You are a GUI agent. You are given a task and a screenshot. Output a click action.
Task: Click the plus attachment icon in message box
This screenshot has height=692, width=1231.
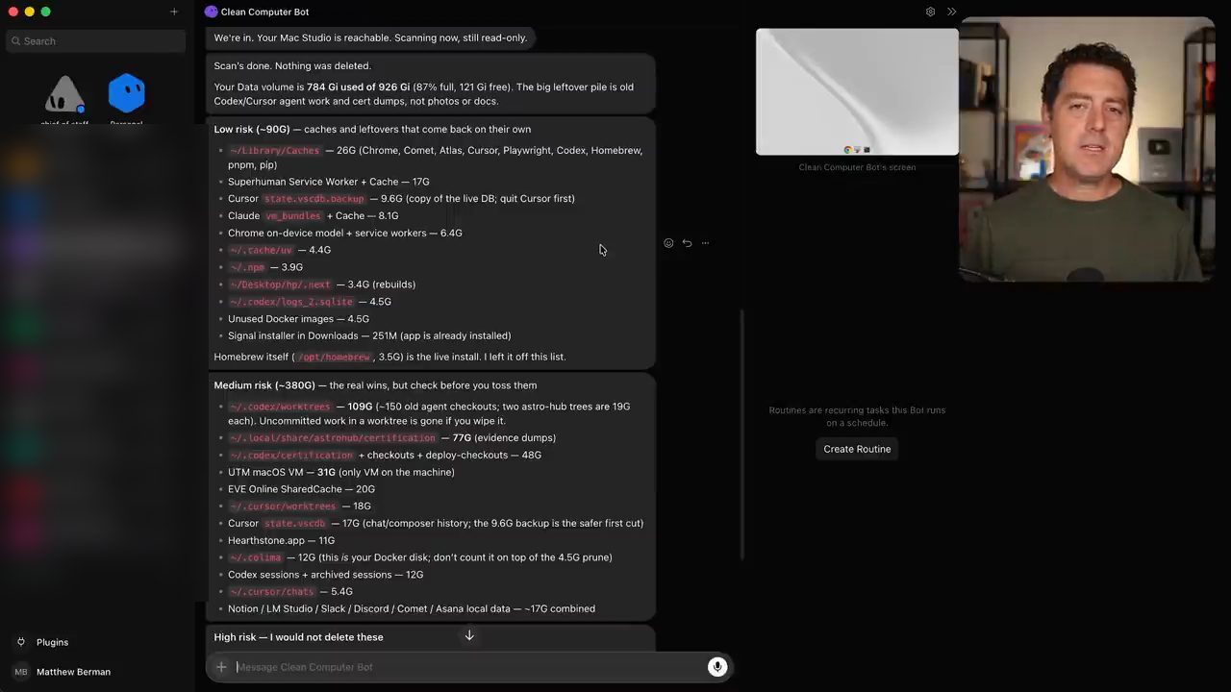221,667
